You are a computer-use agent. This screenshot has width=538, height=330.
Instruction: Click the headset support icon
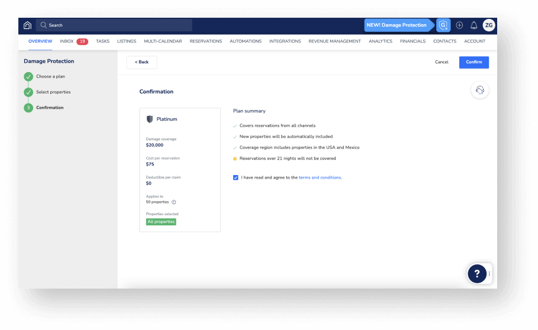[479, 90]
